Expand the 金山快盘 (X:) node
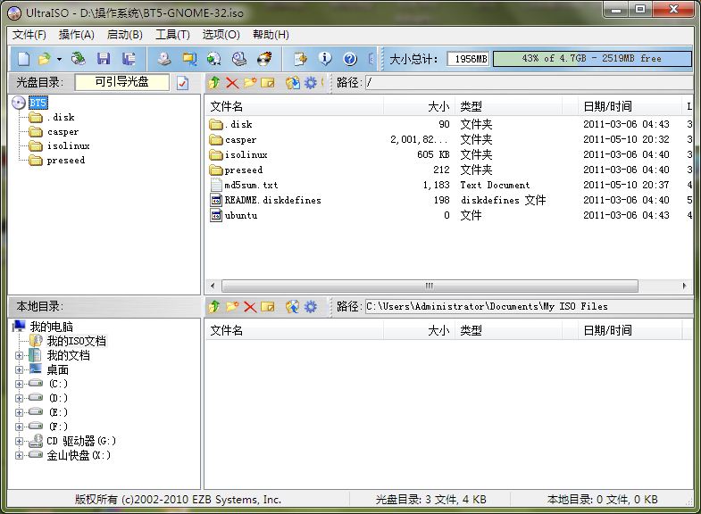Image resolution: width=701 pixels, height=514 pixels. click(x=19, y=455)
